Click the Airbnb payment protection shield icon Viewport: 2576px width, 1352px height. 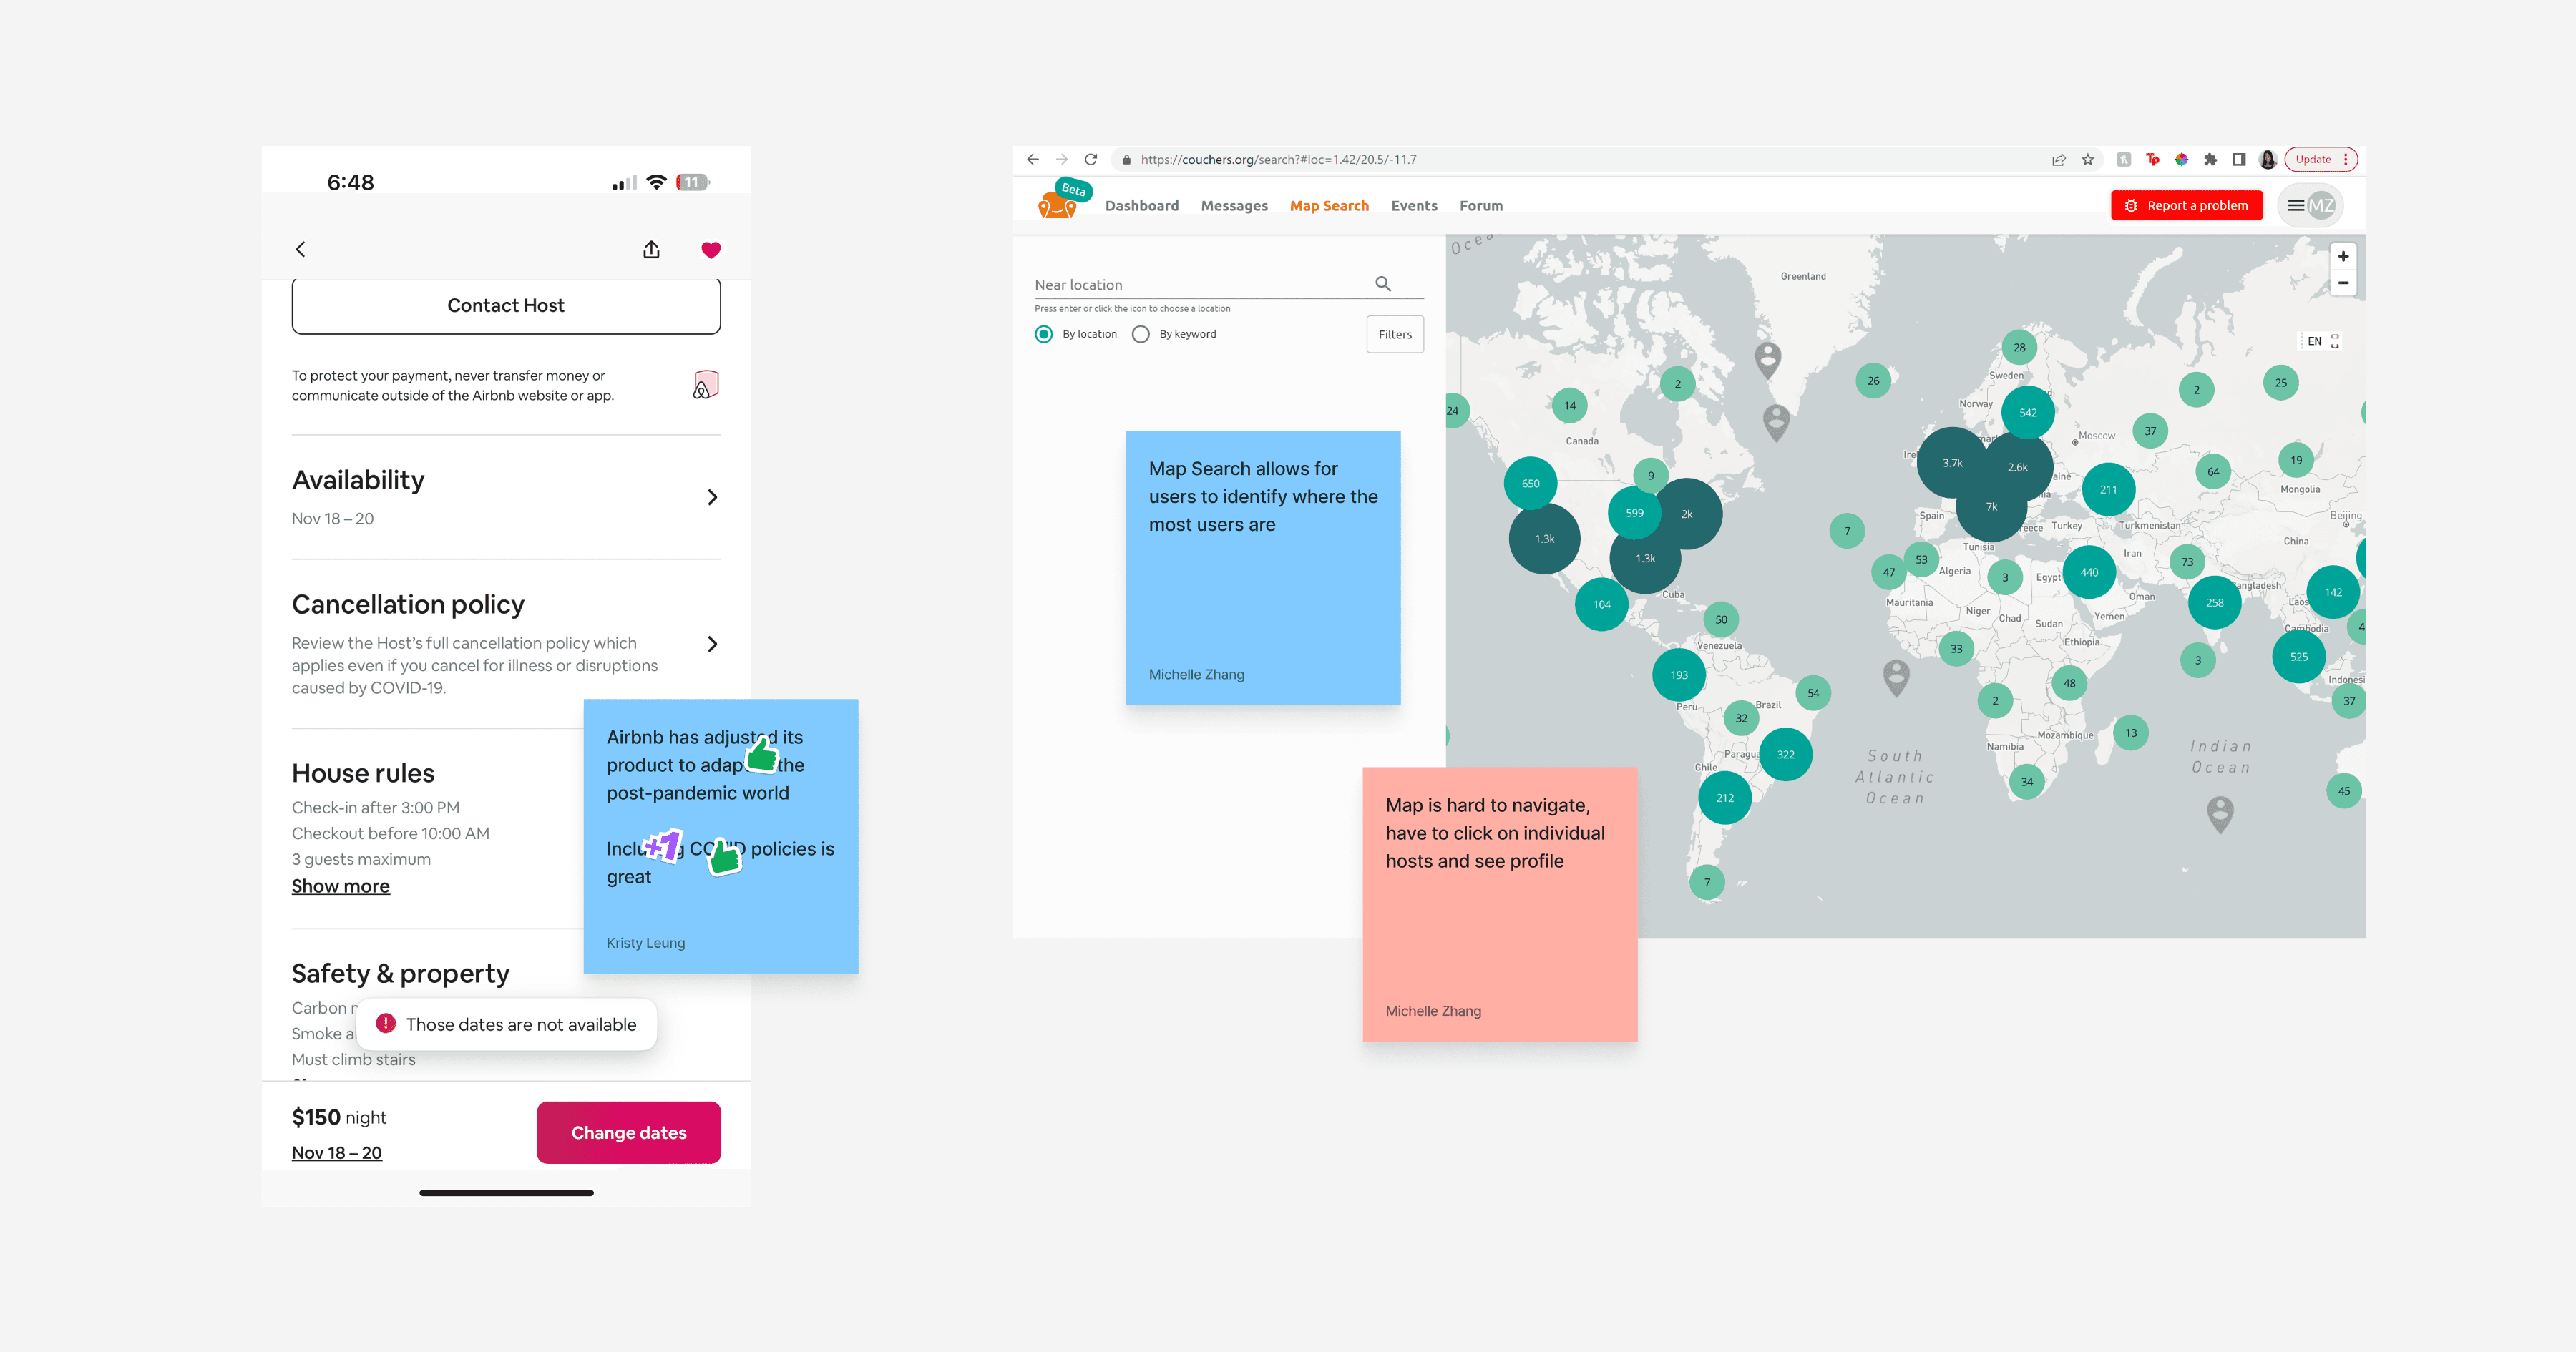706,385
